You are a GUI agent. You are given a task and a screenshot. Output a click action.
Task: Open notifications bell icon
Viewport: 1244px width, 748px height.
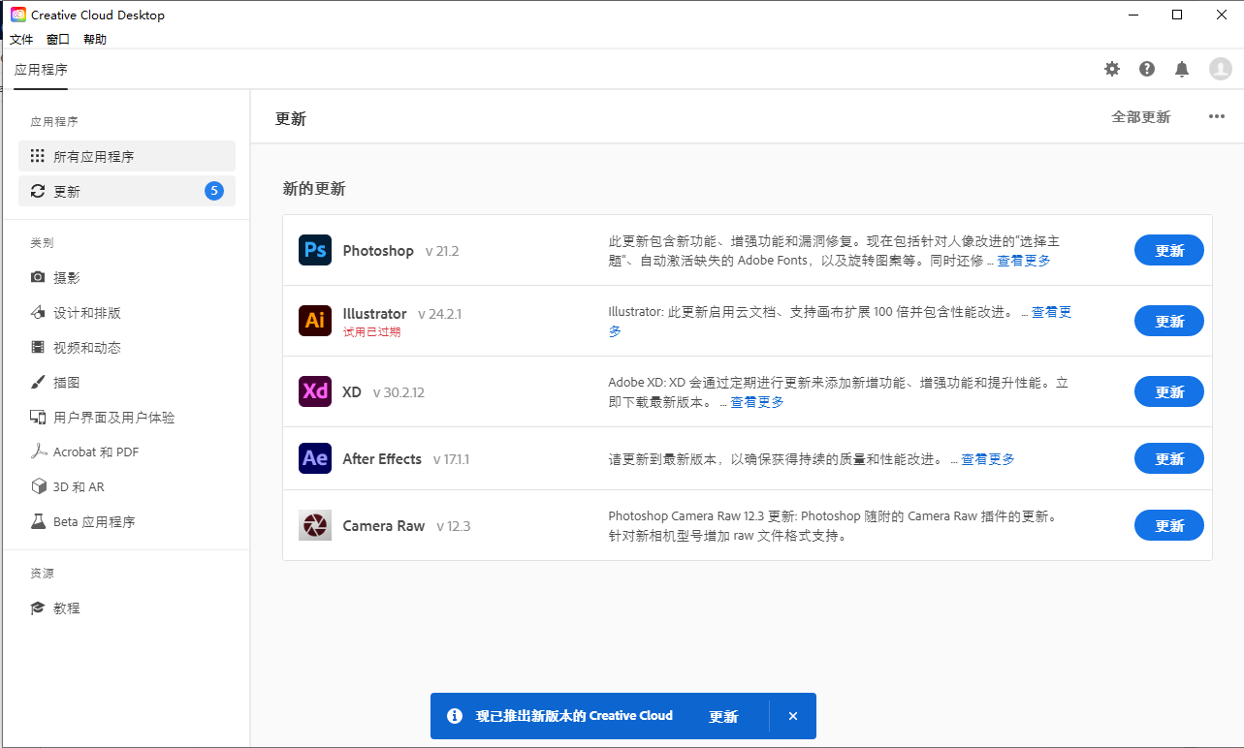(1182, 69)
